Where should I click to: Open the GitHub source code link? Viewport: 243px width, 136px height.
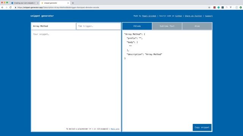click(178, 16)
